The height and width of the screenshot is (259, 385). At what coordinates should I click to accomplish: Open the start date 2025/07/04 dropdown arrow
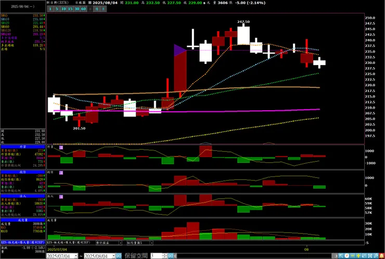tap(76, 256)
